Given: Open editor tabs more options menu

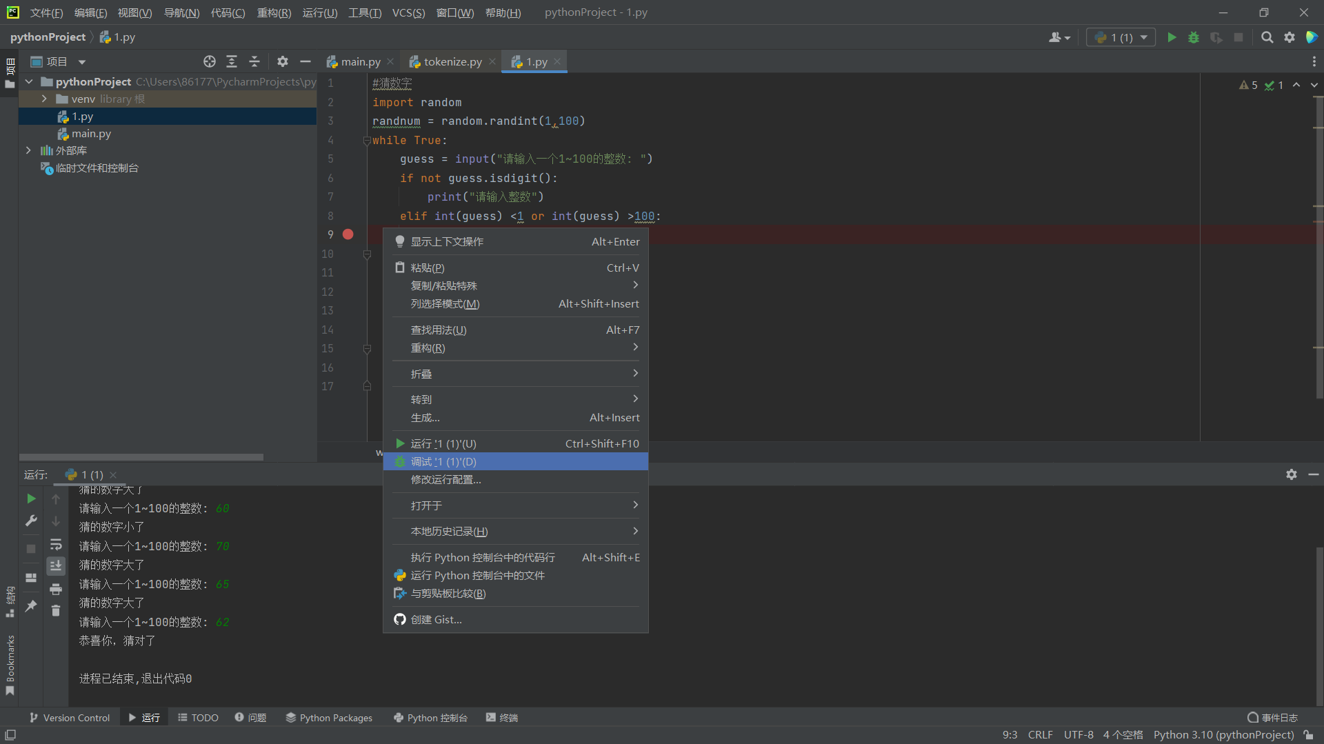Looking at the screenshot, I should click(1314, 61).
